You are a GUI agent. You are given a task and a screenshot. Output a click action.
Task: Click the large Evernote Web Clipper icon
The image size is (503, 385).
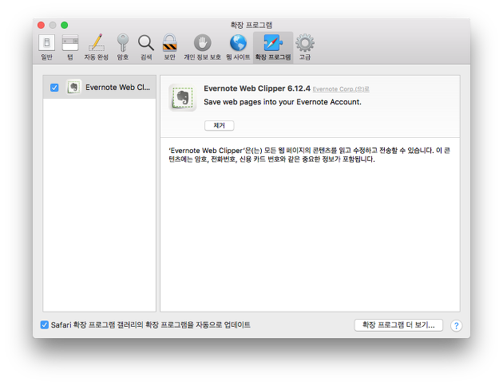click(x=183, y=98)
